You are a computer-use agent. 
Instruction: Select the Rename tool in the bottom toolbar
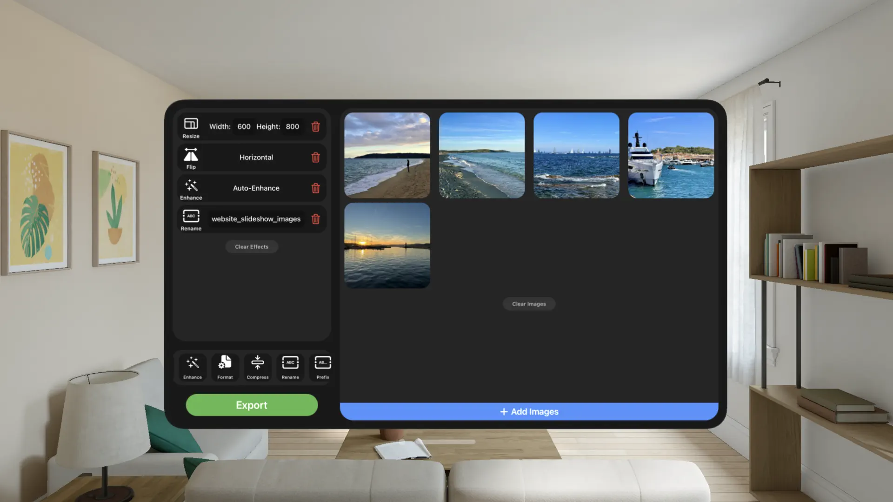pyautogui.click(x=290, y=367)
